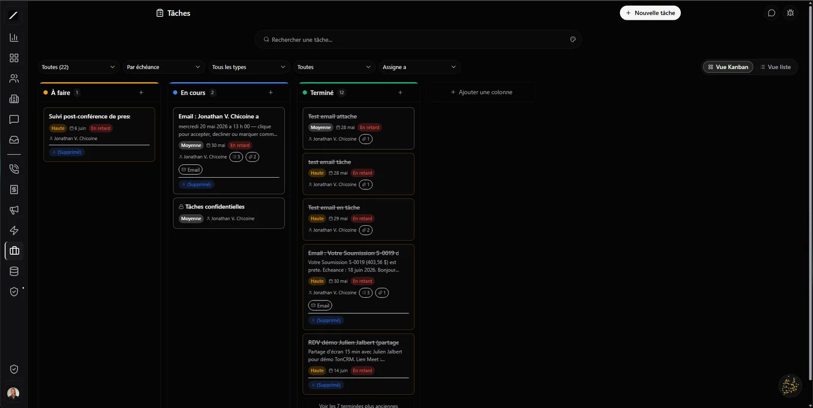Open the companies building sidebar icon
Image resolution: width=813 pixels, height=408 pixels.
click(14, 99)
